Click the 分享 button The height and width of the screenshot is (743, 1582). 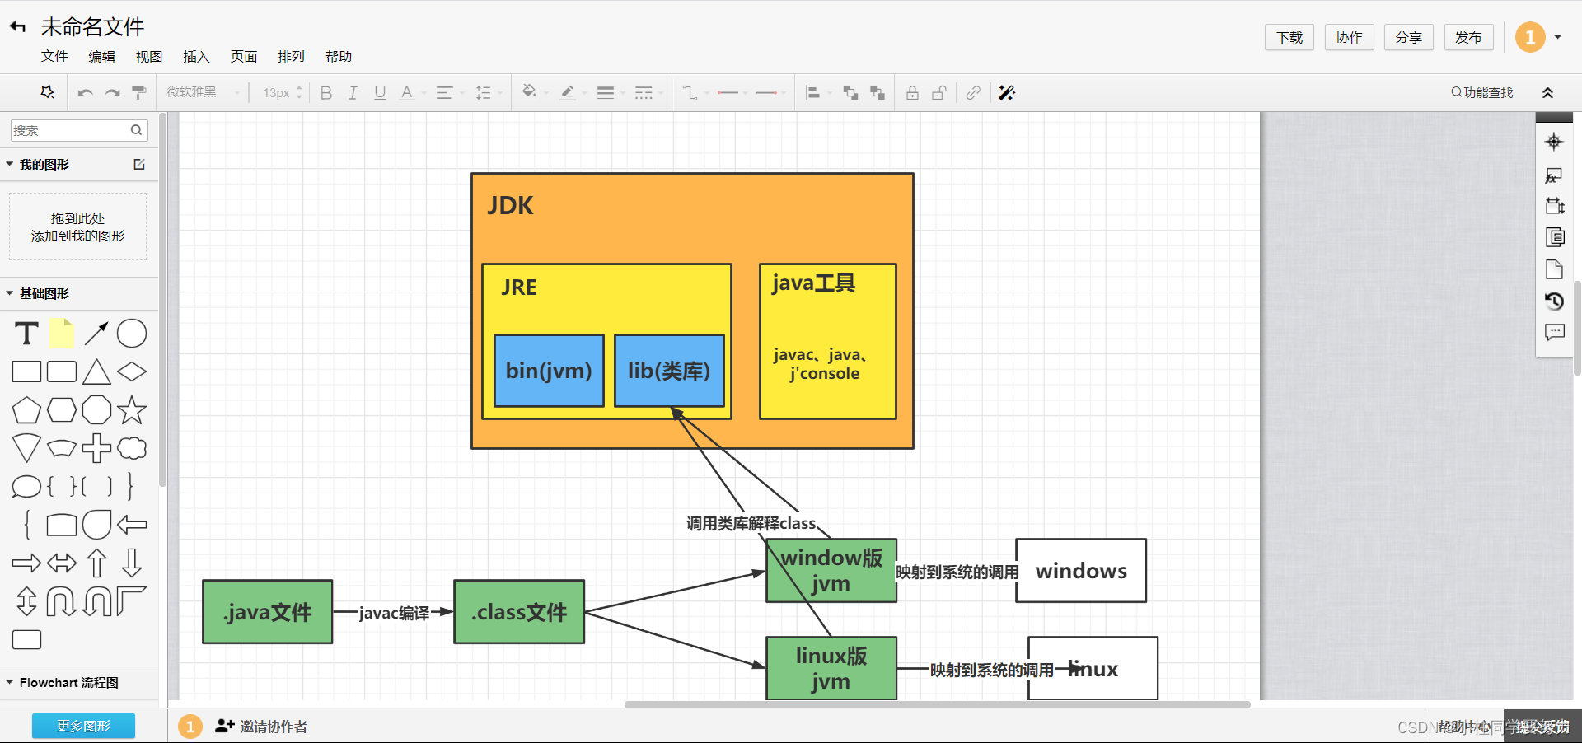(x=1409, y=37)
